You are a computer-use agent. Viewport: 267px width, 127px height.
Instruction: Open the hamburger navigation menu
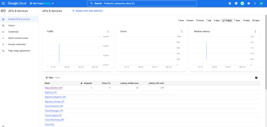3,3
